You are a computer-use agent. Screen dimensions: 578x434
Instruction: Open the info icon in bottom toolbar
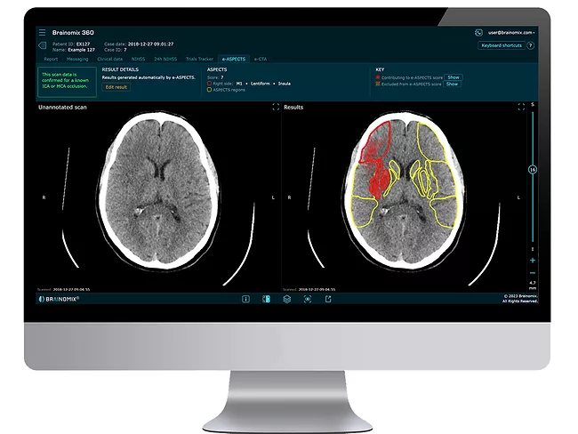tap(245, 299)
